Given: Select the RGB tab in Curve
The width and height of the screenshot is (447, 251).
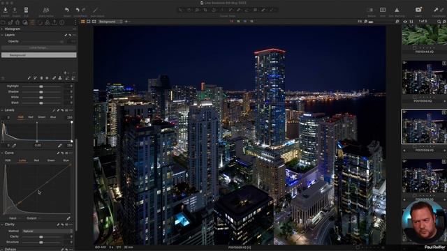Looking at the screenshot, I should pos(8,160).
